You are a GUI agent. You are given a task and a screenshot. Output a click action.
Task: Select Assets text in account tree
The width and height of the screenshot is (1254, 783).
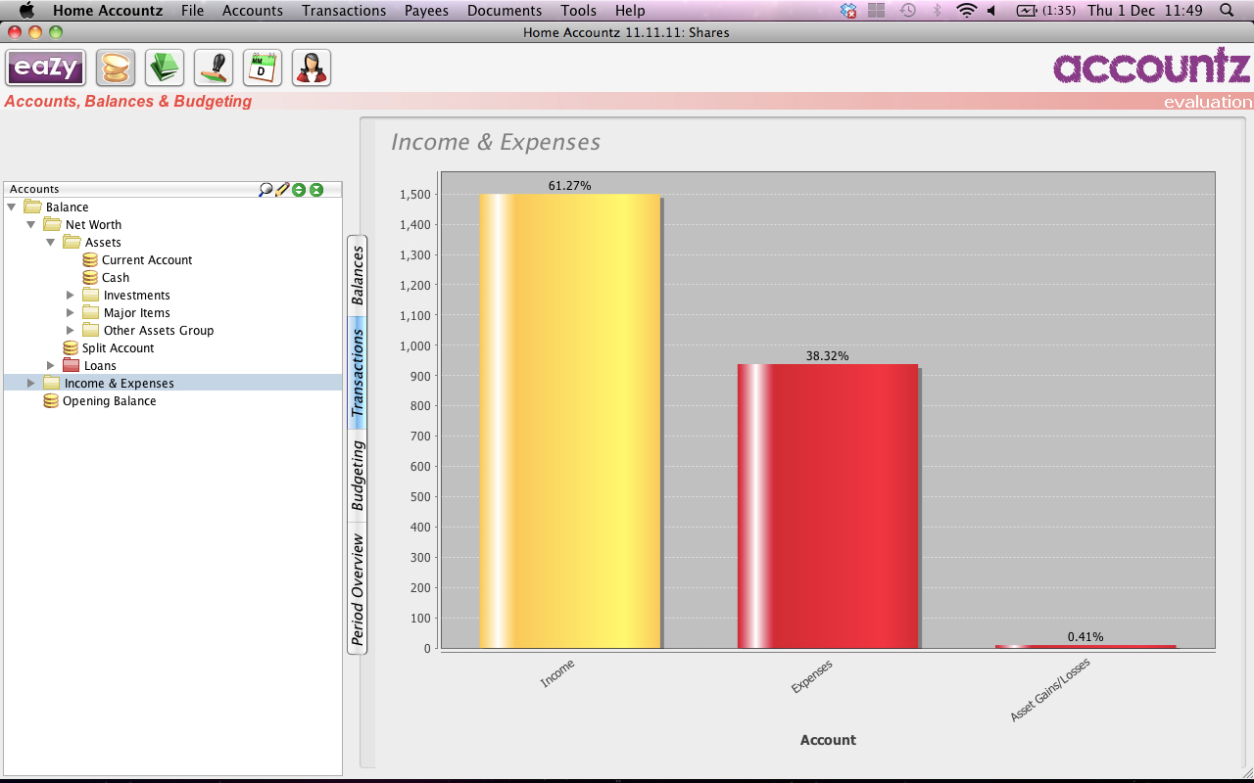pos(103,242)
